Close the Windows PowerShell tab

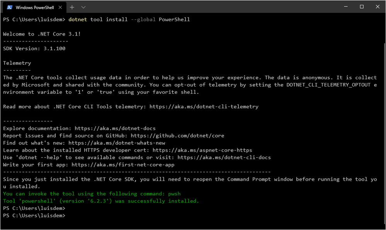click(60, 7)
